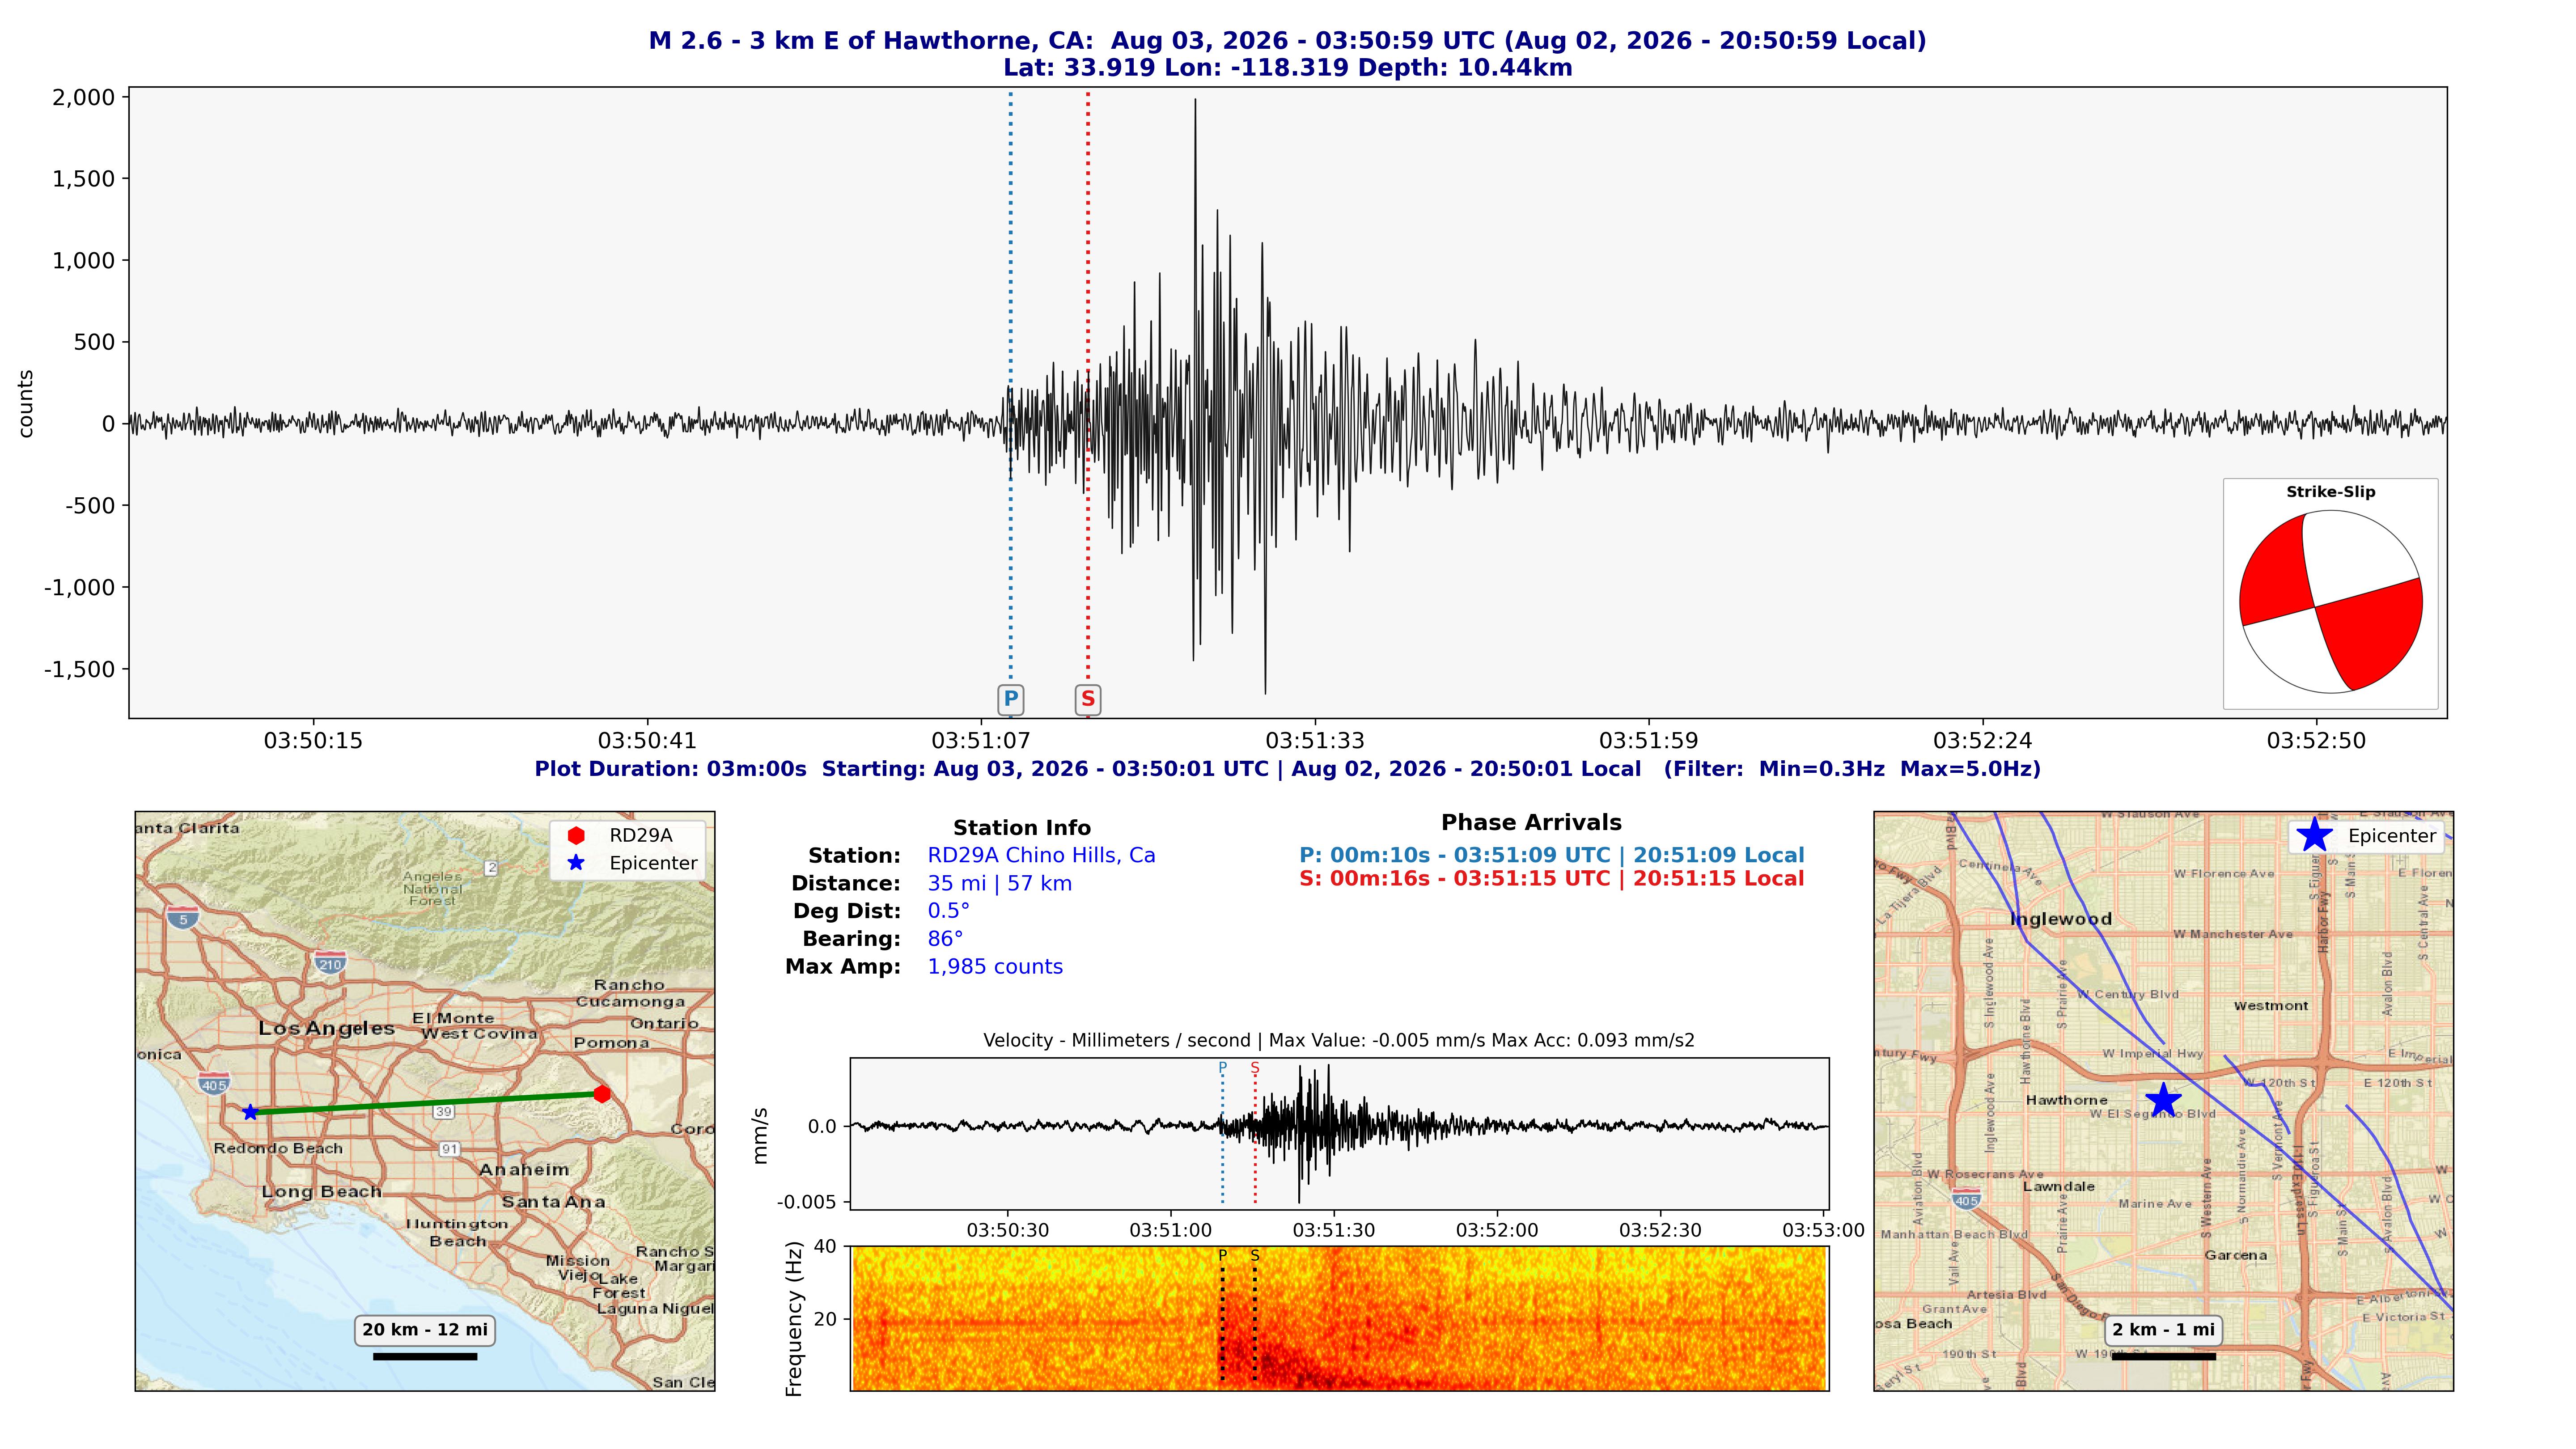Click the 'Gardena' label on the street map
The width and height of the screenshot is (2576, 1449).
(x=2236, y=1255)
